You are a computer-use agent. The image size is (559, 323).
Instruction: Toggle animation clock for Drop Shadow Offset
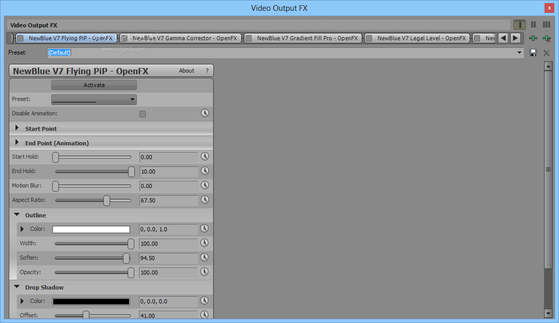204,315
